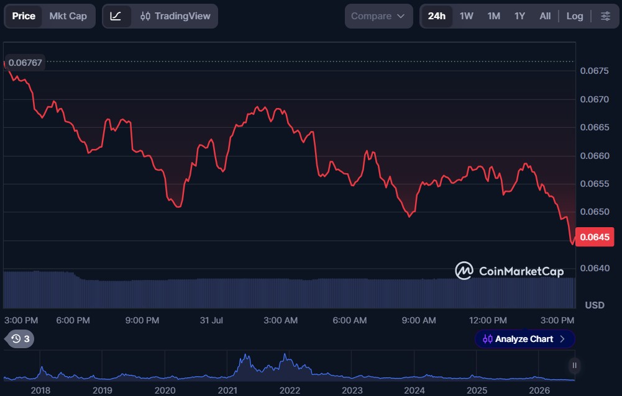The height and width of the screenshot is (396, 622).
Task: Click the 0.0645 current price label
Action: click(x=595, y=237)
